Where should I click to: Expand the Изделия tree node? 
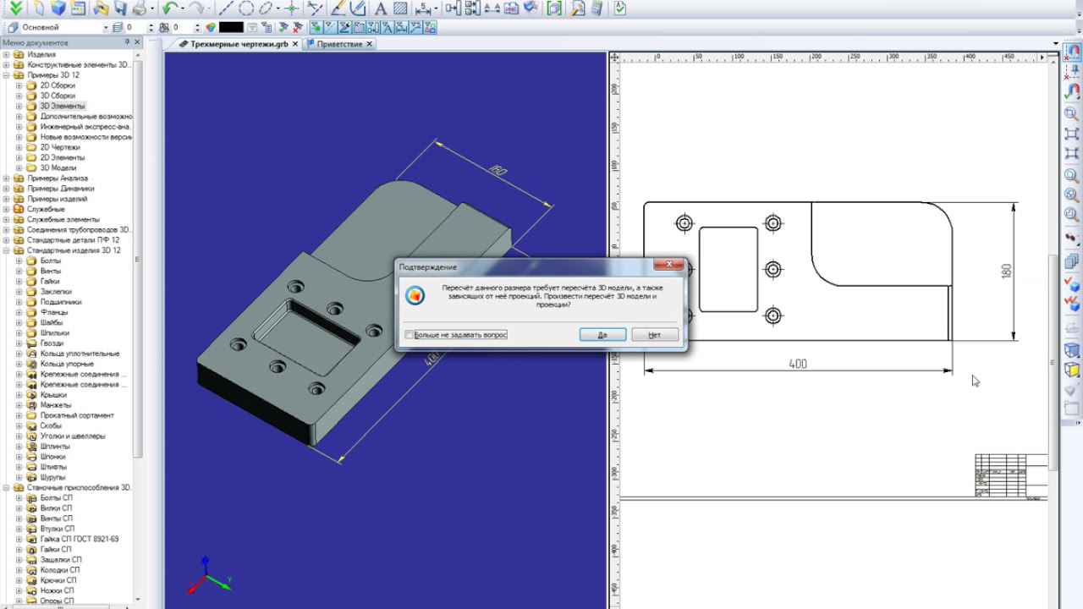[x=6, y=55]
